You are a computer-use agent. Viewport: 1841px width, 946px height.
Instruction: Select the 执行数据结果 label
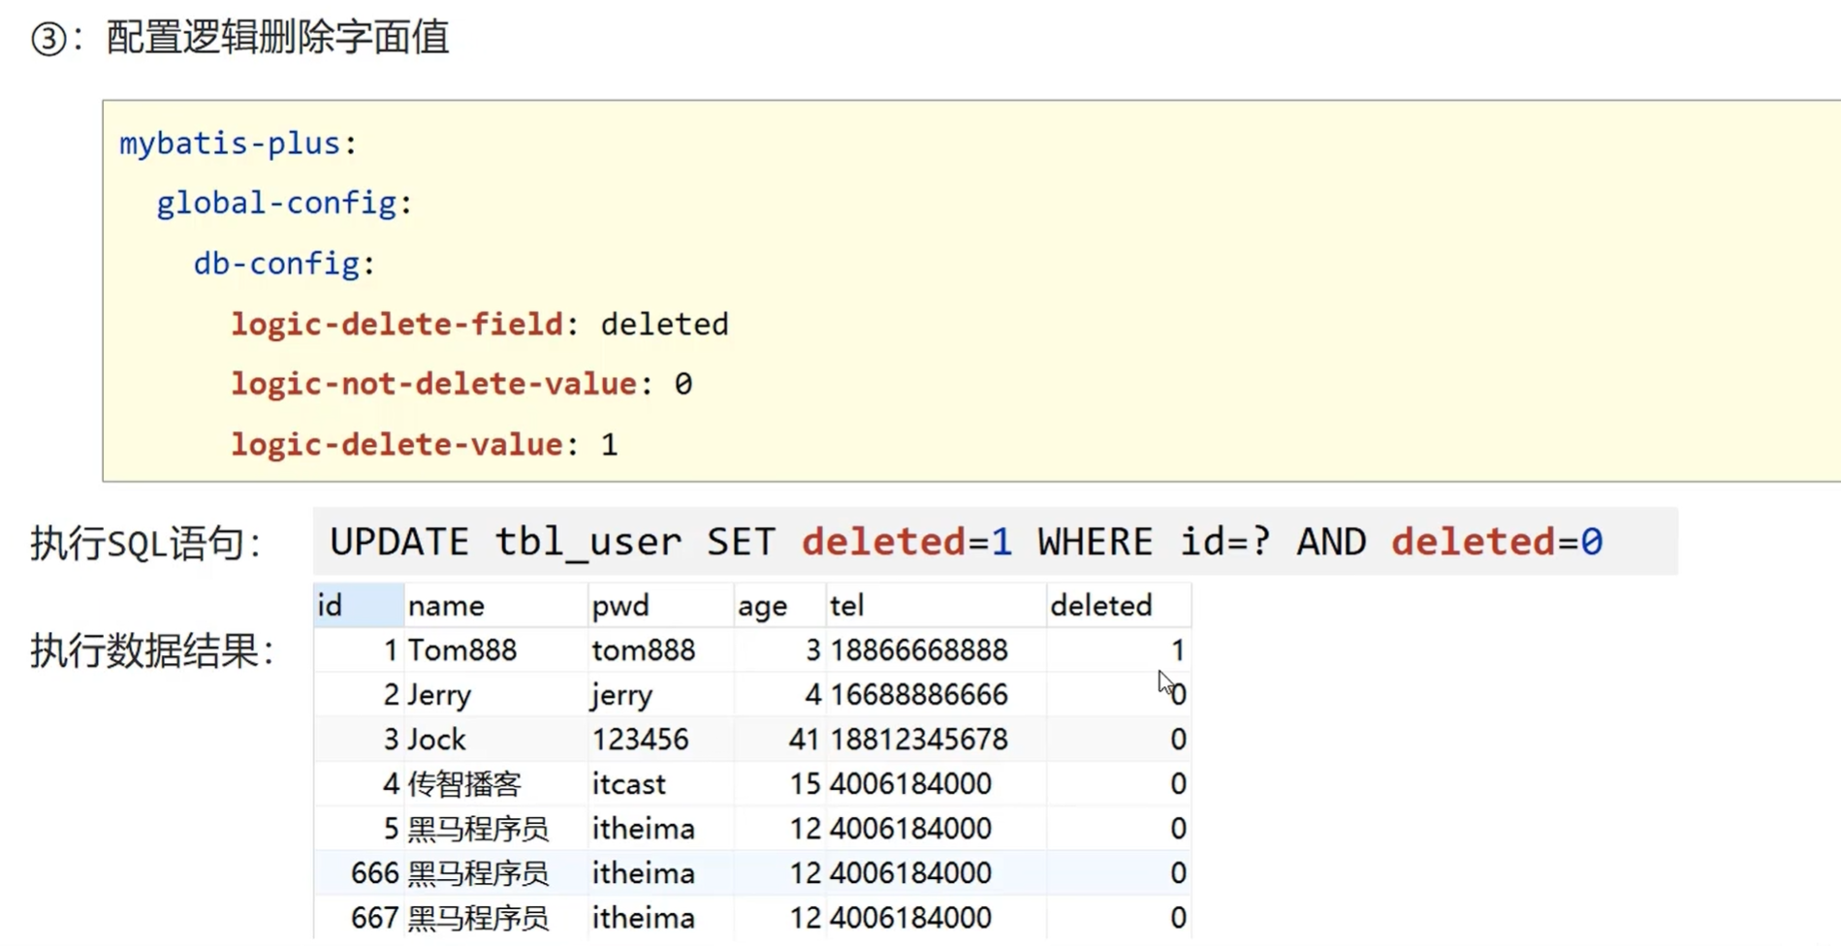pos(152,650)
